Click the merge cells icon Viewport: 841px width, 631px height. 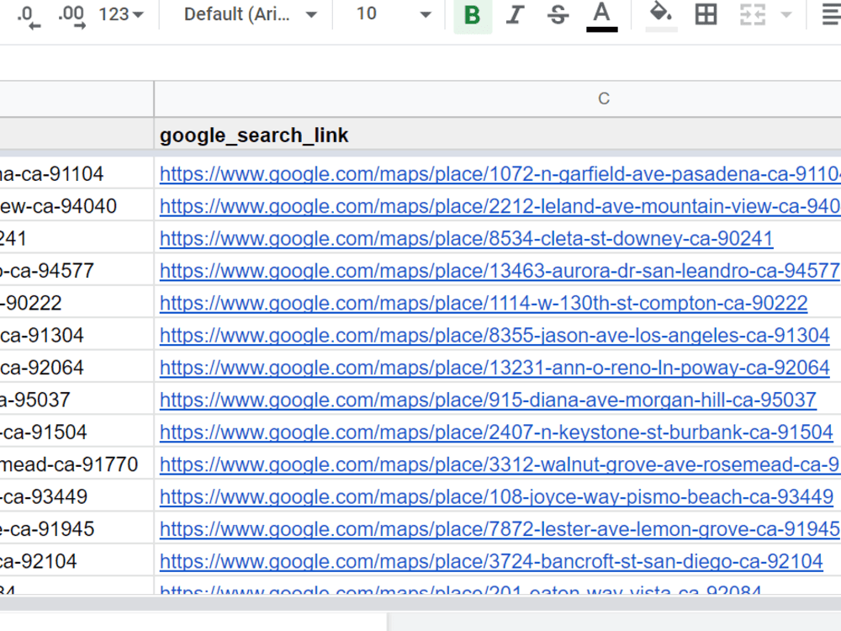tap(753, 14)
